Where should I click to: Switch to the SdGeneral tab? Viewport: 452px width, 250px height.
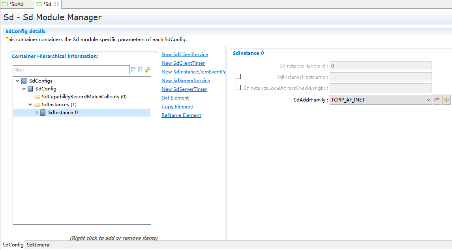[x=38, y=245]
